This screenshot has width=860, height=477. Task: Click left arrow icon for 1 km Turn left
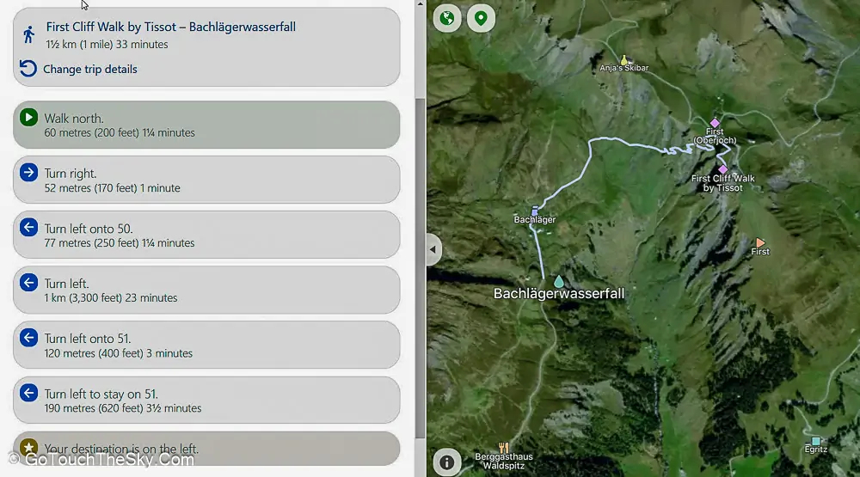[x=28, y=283]
